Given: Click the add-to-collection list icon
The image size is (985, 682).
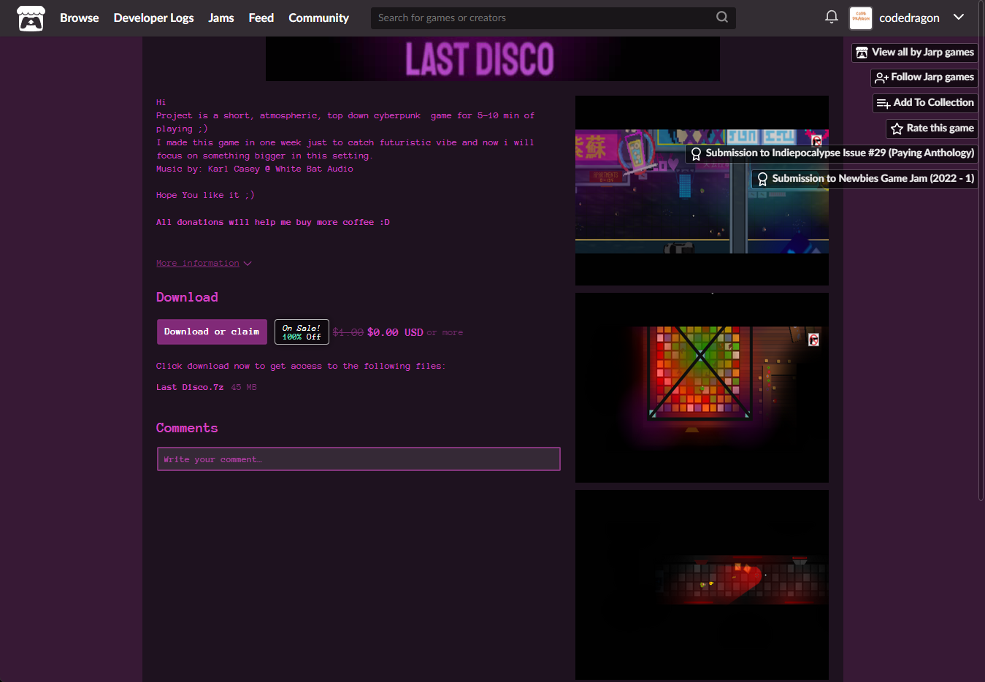Looking at the screenshot, I should (884, 104).
